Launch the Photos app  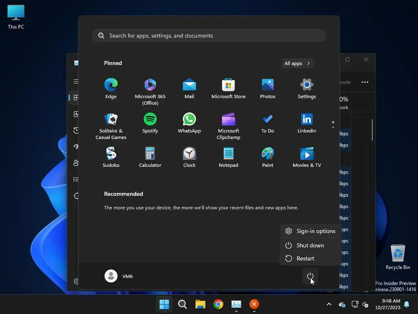pos(268,89)
